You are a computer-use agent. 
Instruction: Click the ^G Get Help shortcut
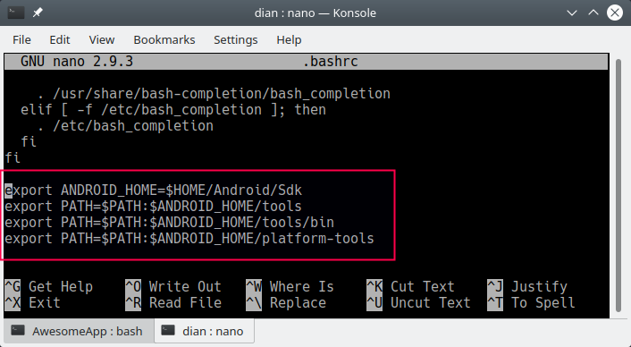[48, 286]
